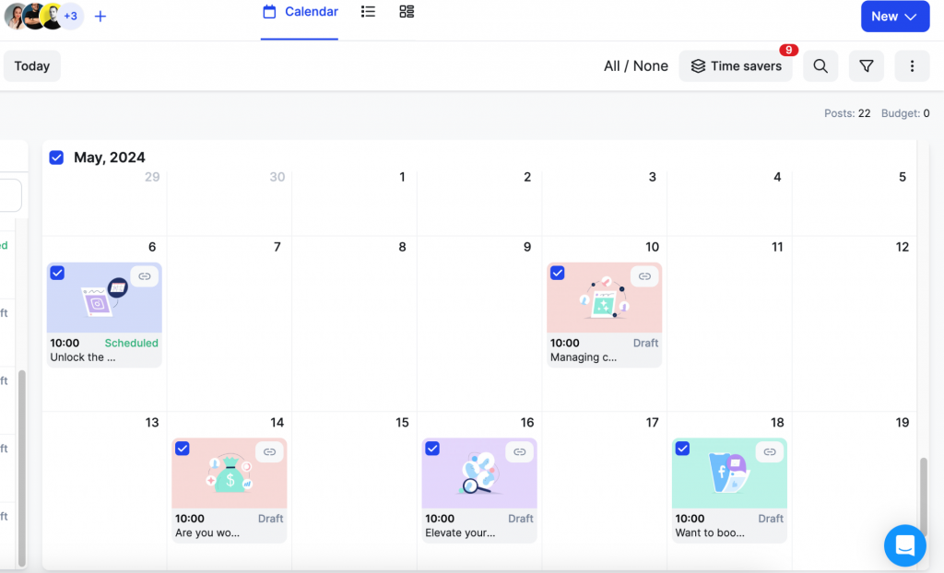Deselect the checkbox on the May 10 draft
This screenshot has width=944, height=573.
click(x=557, y=273)
